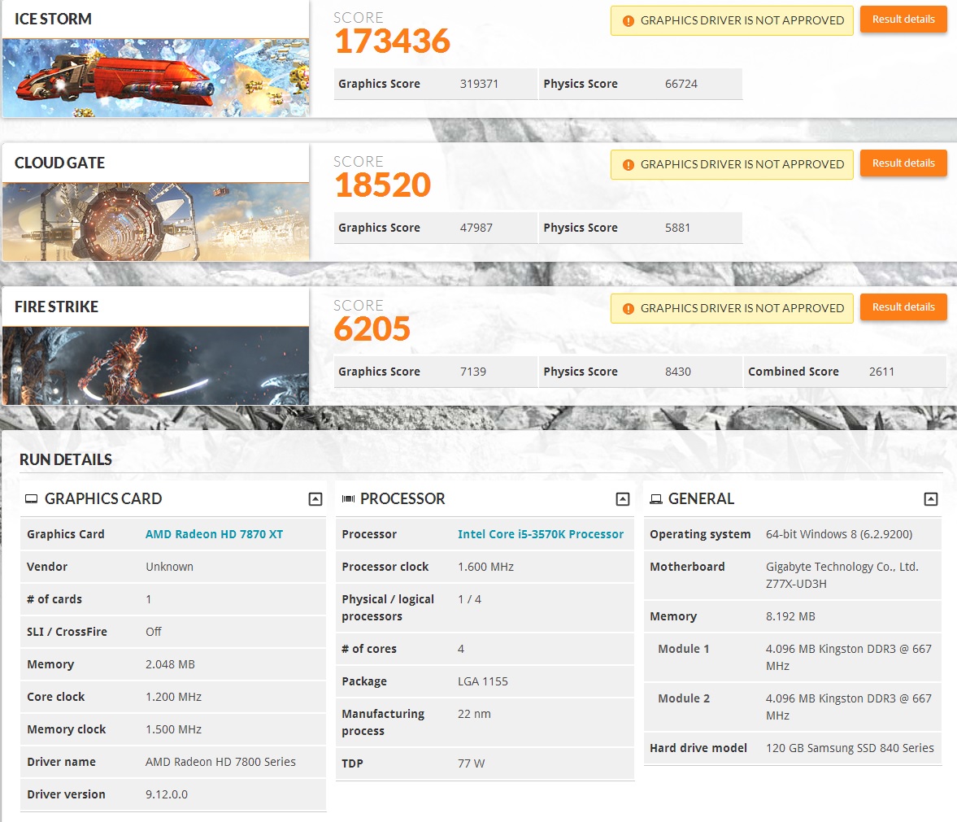Open Intel Core i5-3570K Processor link
Viewport: 957px width, 822px height.
point(541,534)
